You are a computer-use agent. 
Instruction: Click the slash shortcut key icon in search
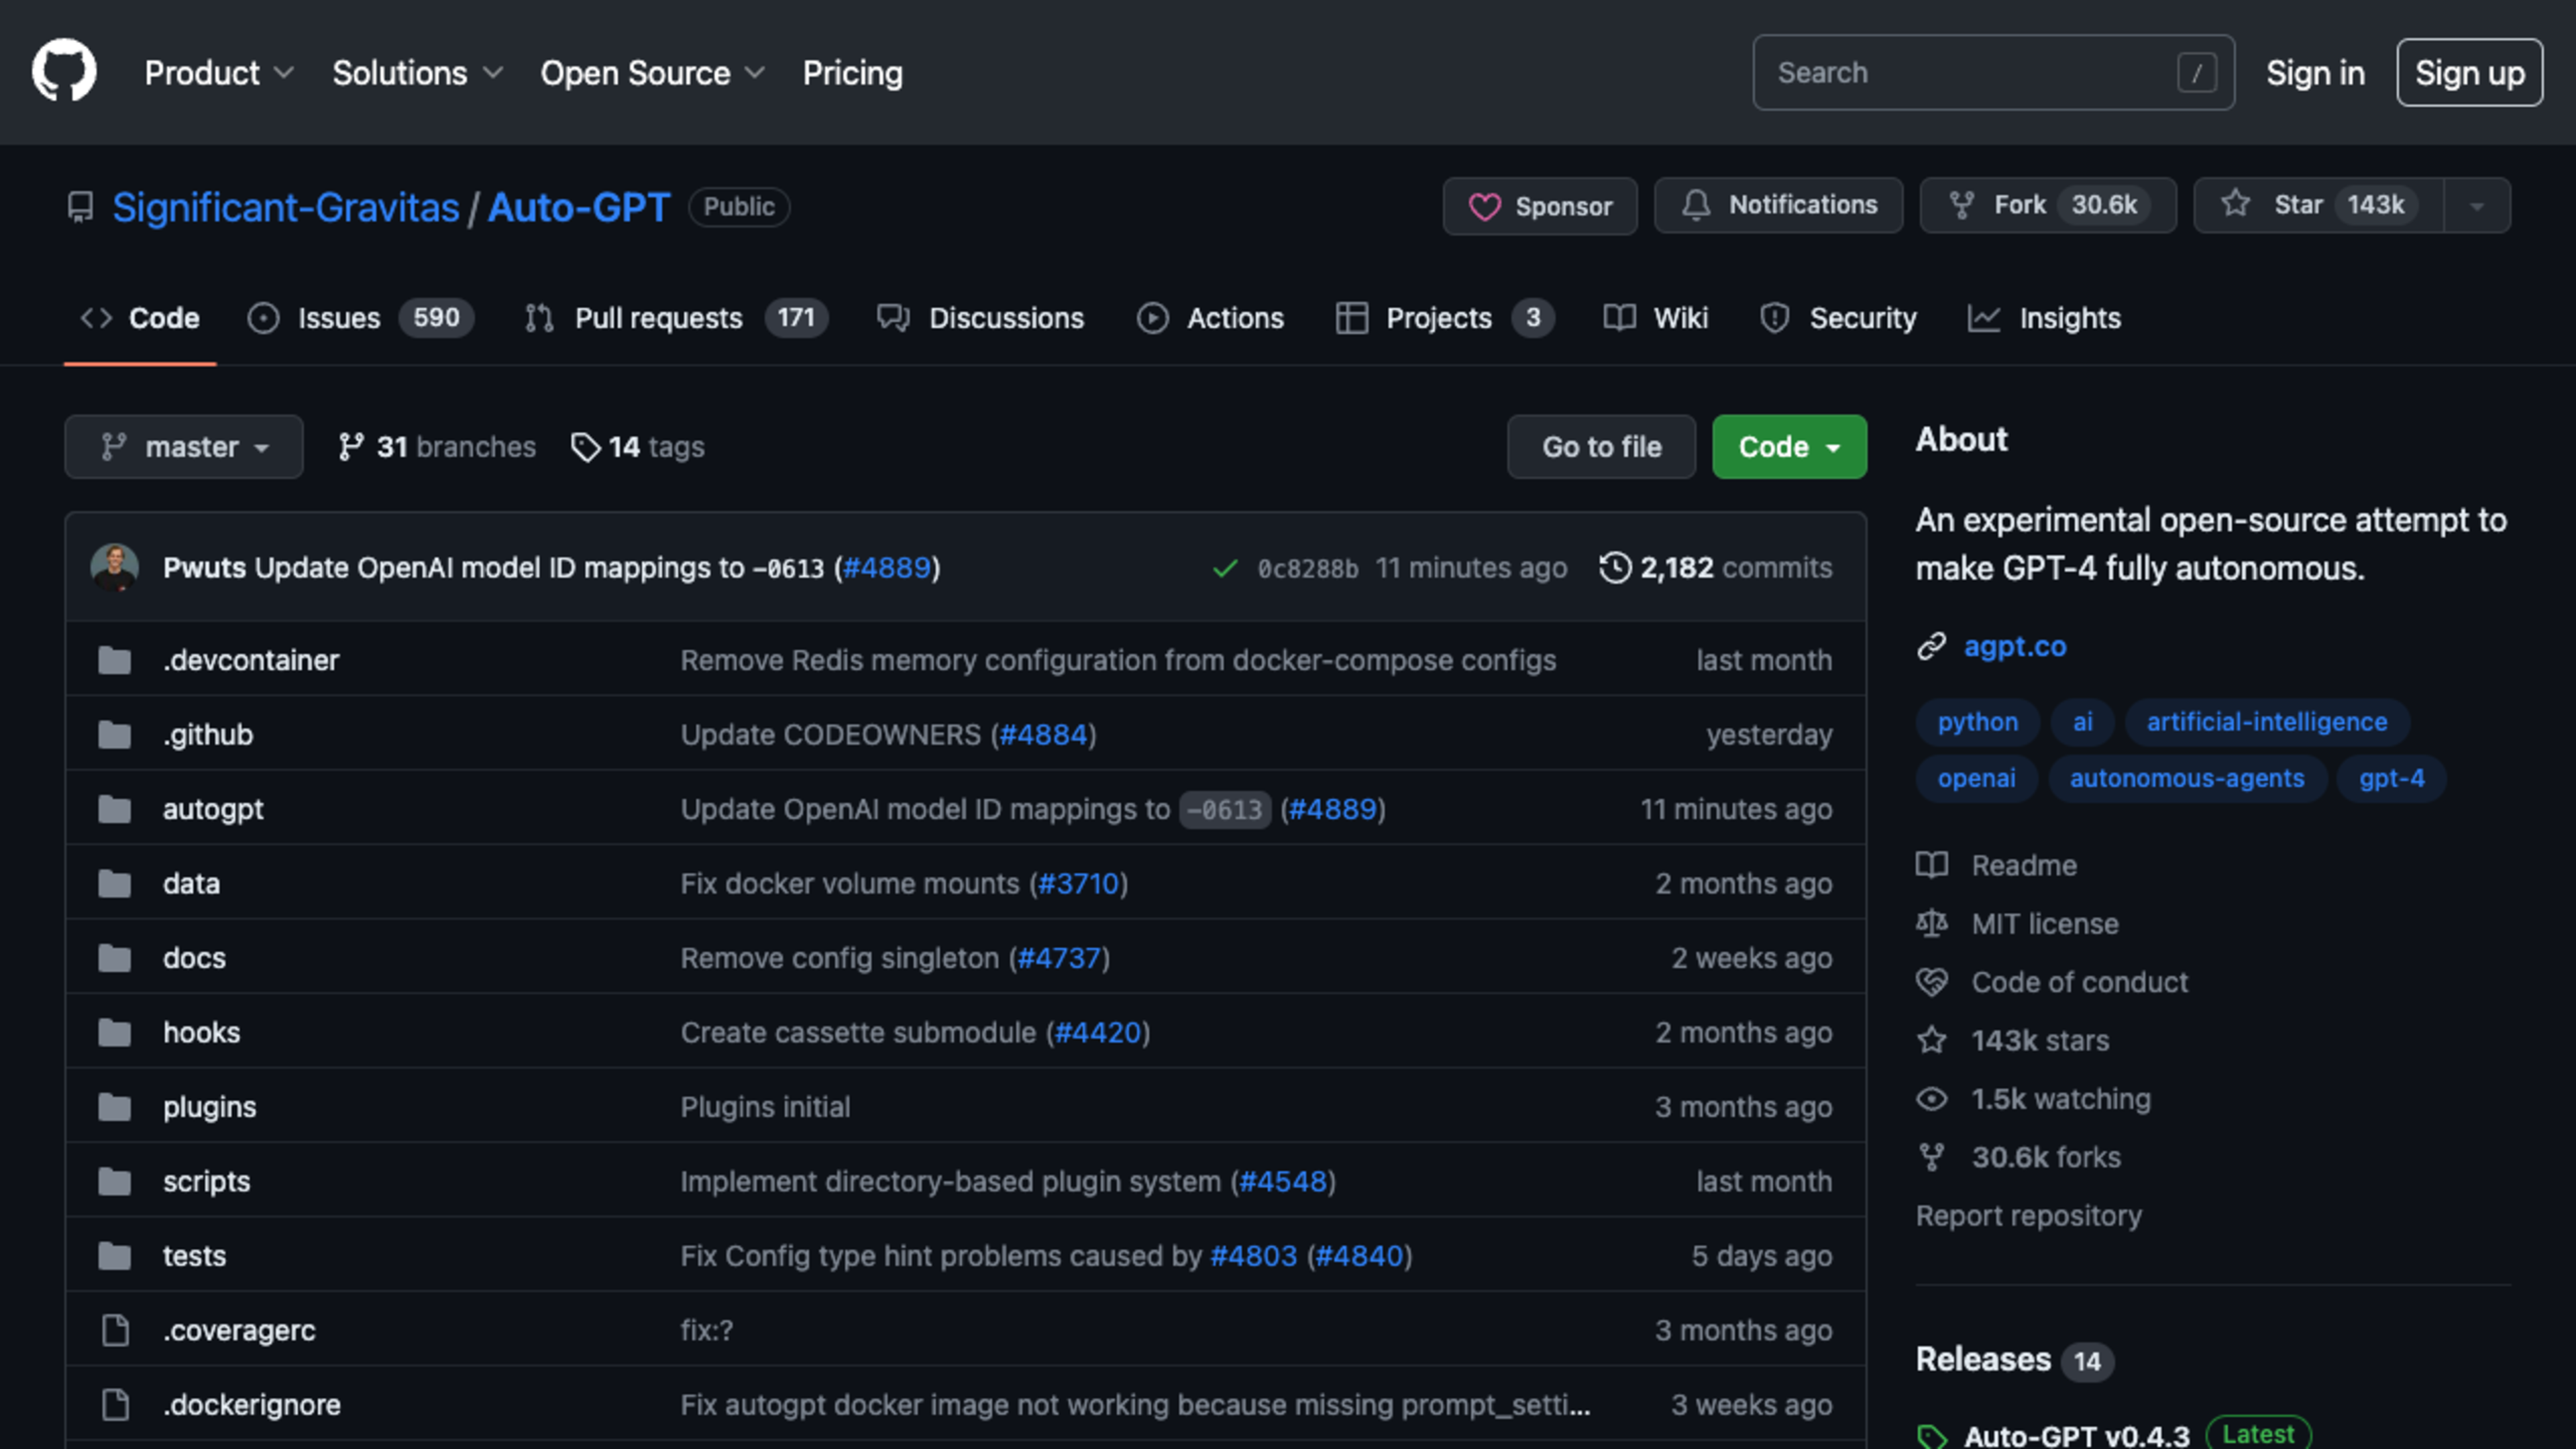2196,72
